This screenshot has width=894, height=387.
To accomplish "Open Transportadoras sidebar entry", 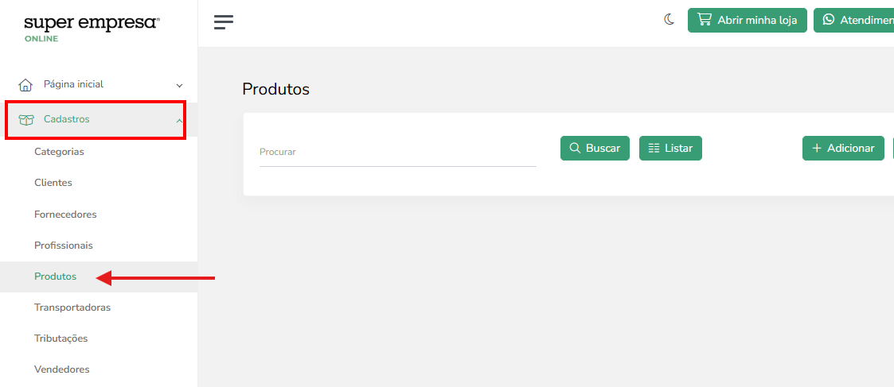I will click(72, 308).
